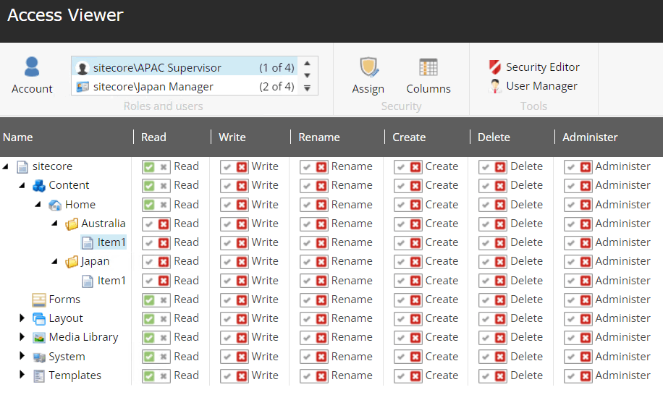Click the Content cubes icon

[x=39, y=185]
